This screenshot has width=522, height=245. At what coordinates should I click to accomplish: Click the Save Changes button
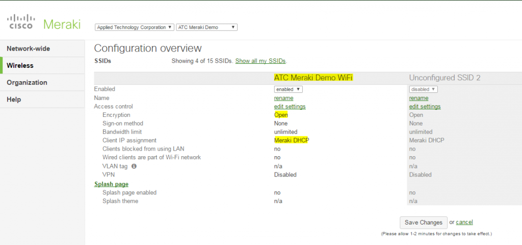pyautogui.click(x=424, y=223)
